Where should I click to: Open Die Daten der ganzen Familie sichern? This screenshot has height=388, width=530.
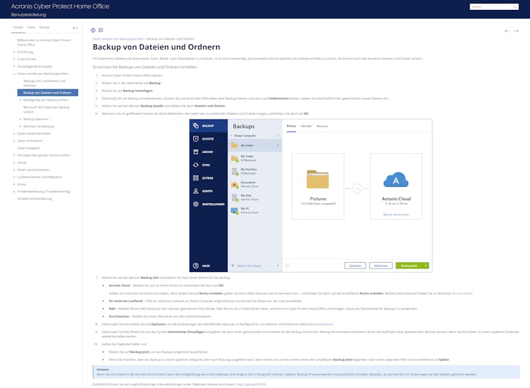click(x=44, y=155)
